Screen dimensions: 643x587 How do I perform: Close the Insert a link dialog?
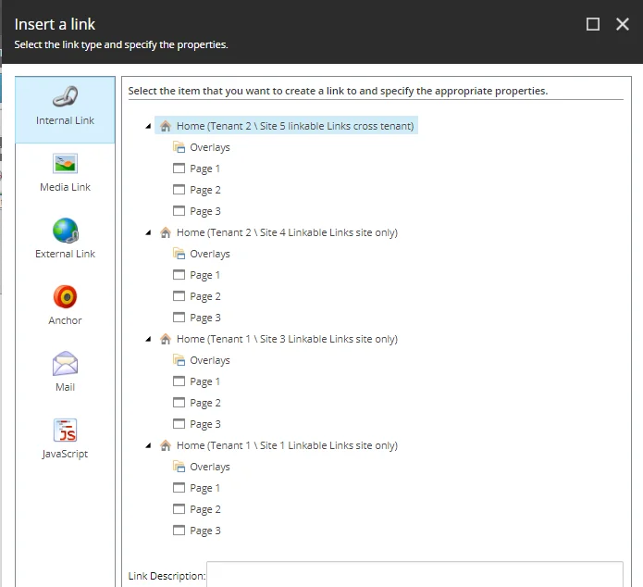coord(623,24)
